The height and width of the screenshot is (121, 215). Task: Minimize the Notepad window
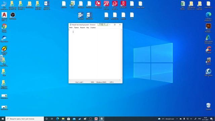(110, 25)
